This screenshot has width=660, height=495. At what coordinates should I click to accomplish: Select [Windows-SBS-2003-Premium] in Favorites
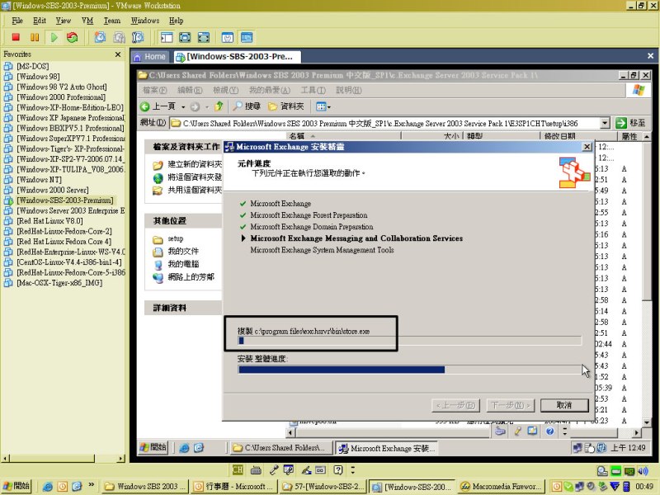pos(65,200)
